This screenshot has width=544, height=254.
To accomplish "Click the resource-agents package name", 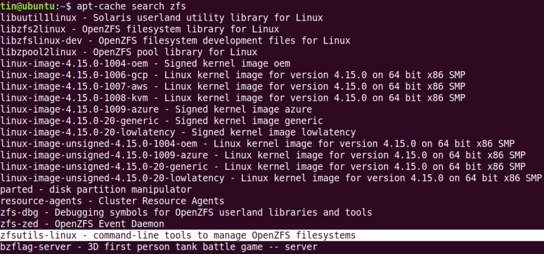I will pos(41,201).
